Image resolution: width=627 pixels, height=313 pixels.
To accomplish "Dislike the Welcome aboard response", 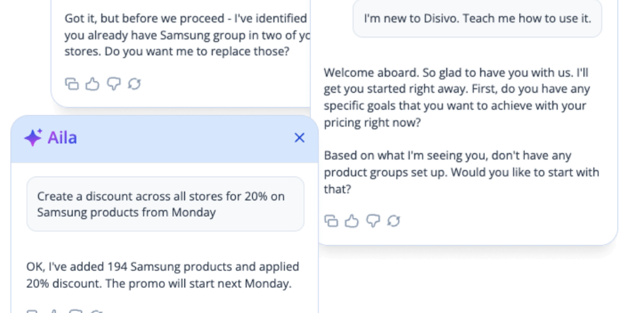I will pos(373,220).
